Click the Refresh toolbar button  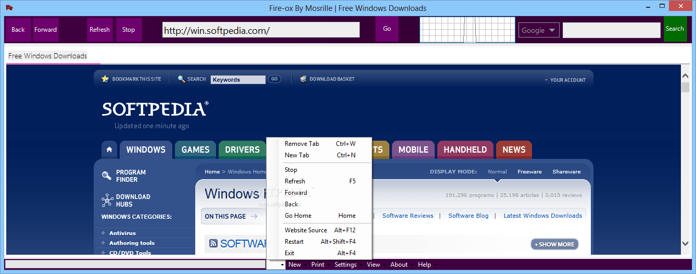click(99, 30)
